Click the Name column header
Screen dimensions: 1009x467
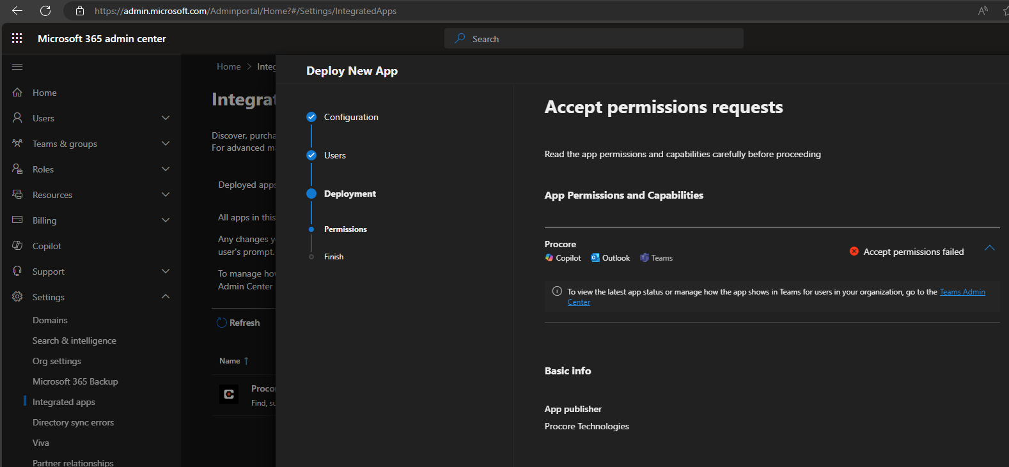[230, 361]
